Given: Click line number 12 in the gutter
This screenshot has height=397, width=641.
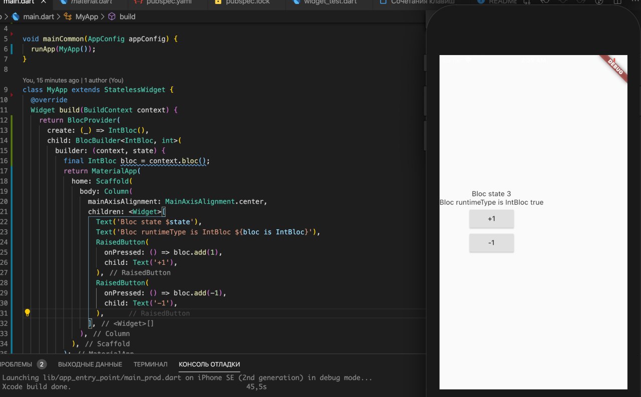Looking at the screenshot, I should (x=5, y=120).
